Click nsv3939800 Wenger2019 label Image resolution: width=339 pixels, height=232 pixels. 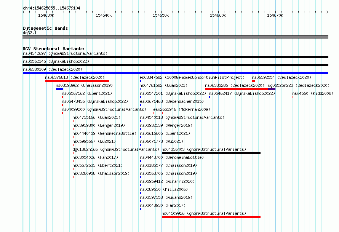tap(99, 125)
